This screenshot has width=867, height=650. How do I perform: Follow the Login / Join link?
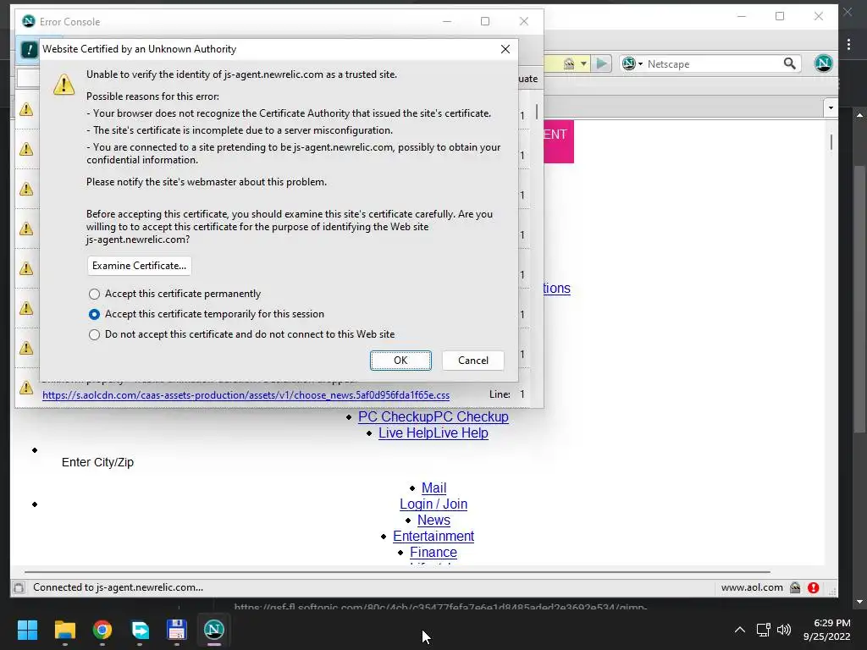tap(433, 504)
